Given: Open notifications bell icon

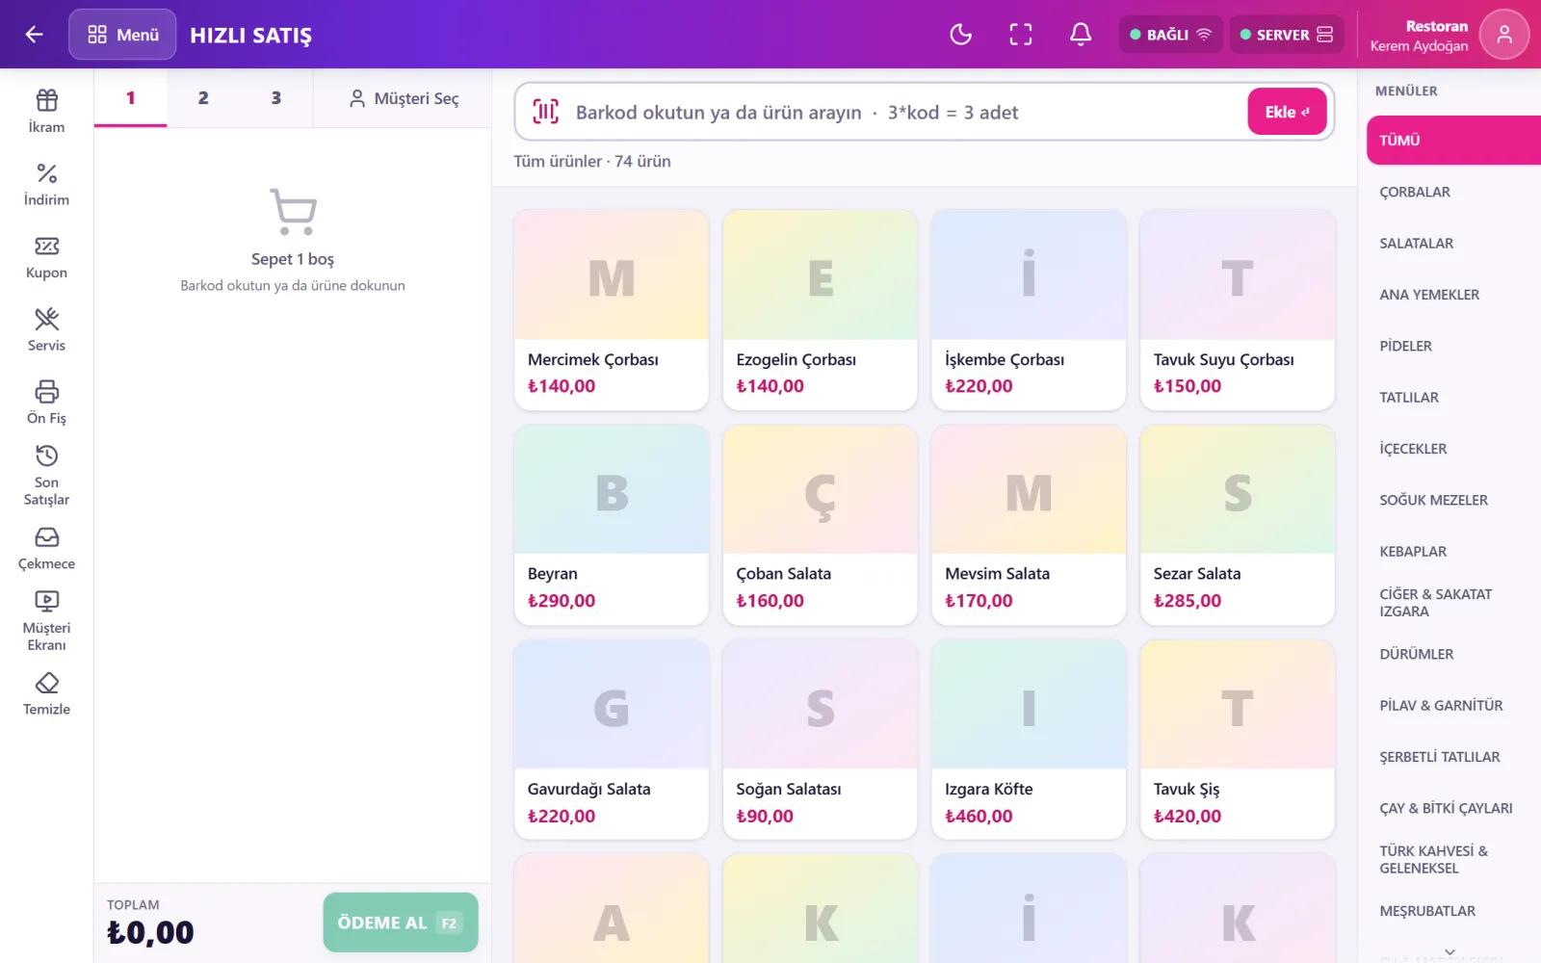Looking at the screenshot, I should click(x=1081, y=35).
